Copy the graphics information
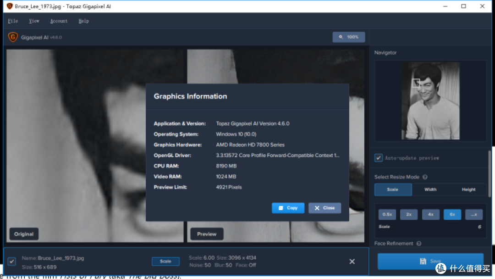The width and height of the screenshot is (495, 279). pos(288,208)
